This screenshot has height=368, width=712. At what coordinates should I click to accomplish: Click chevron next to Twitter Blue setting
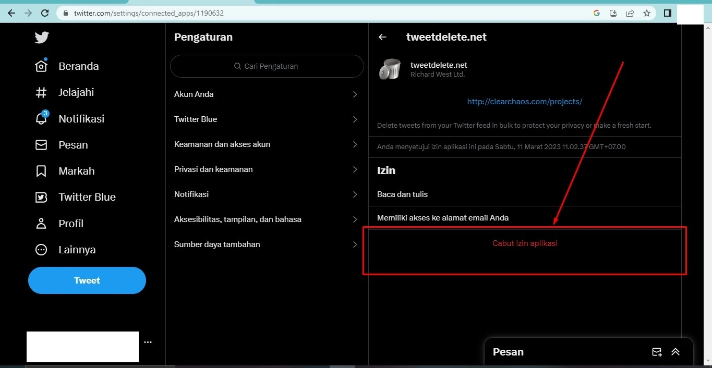[355, 119]
